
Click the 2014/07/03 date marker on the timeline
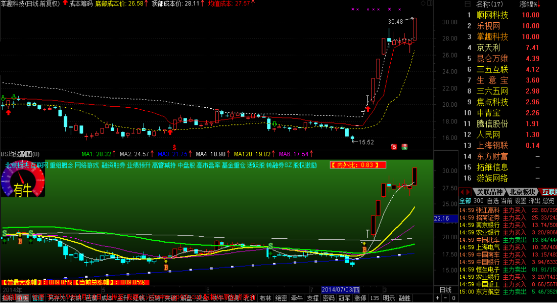point(340,290)
